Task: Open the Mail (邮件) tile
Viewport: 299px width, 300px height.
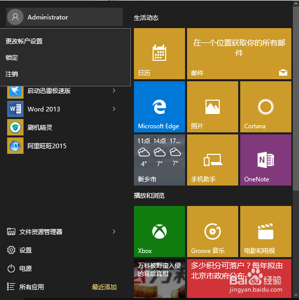Action: coord(239,54)
